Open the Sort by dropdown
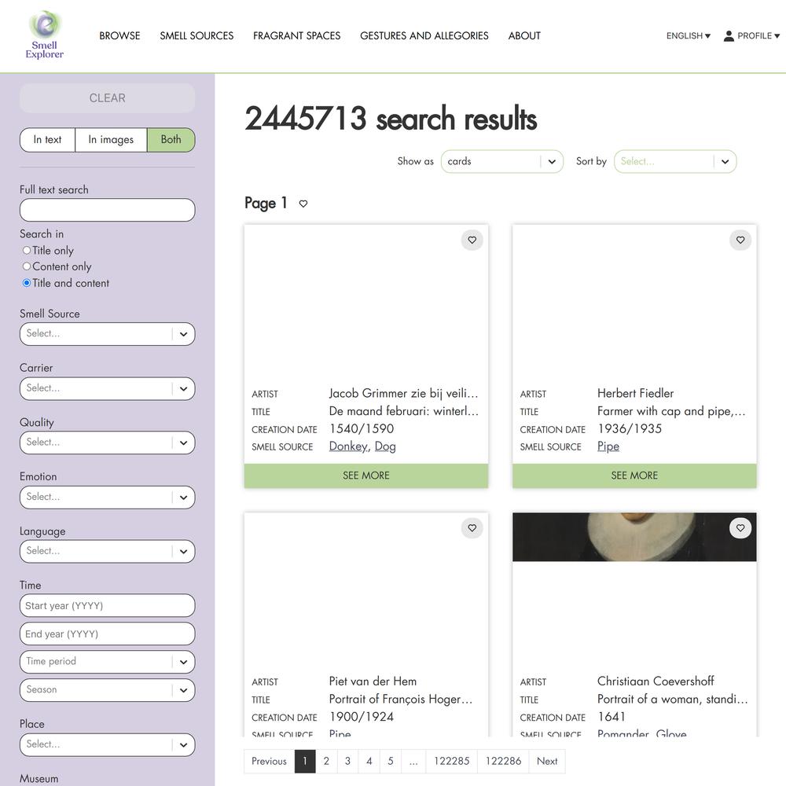 674,161
